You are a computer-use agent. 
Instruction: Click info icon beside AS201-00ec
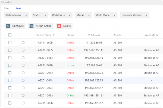point(23,58)
